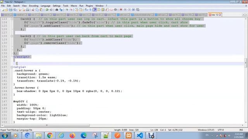Image resolution: width=248 pixels, height=139 pixels.
Task: Redo the last action from toolbar
Action: pyautogui.click(x=51, y=10)
